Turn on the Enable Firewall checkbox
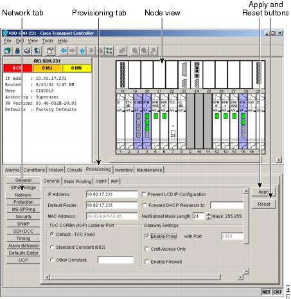This screenshot has width=291, height=299. (x=146, y=262)
